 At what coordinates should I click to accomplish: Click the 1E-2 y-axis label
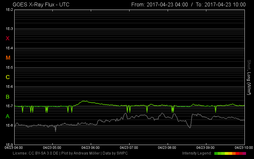[9, 10]
